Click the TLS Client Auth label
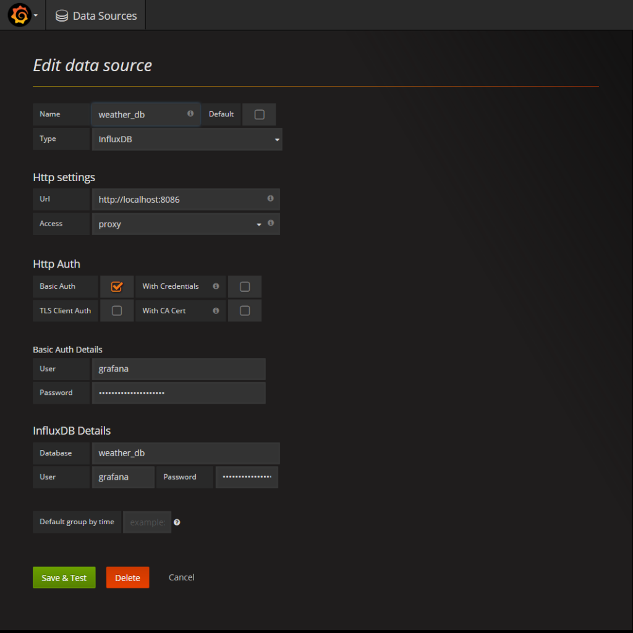The width and height of the screenshot is (633, 633). [x=65, y=311]
